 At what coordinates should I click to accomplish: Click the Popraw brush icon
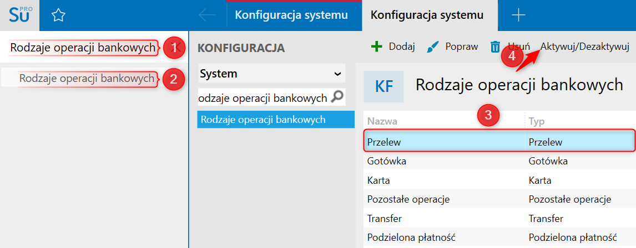pyautogui.click(x=433, y=47)
